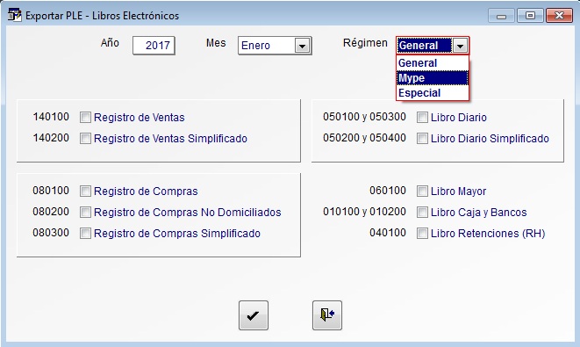Click the code 080100 text

(x=51, y=191)
